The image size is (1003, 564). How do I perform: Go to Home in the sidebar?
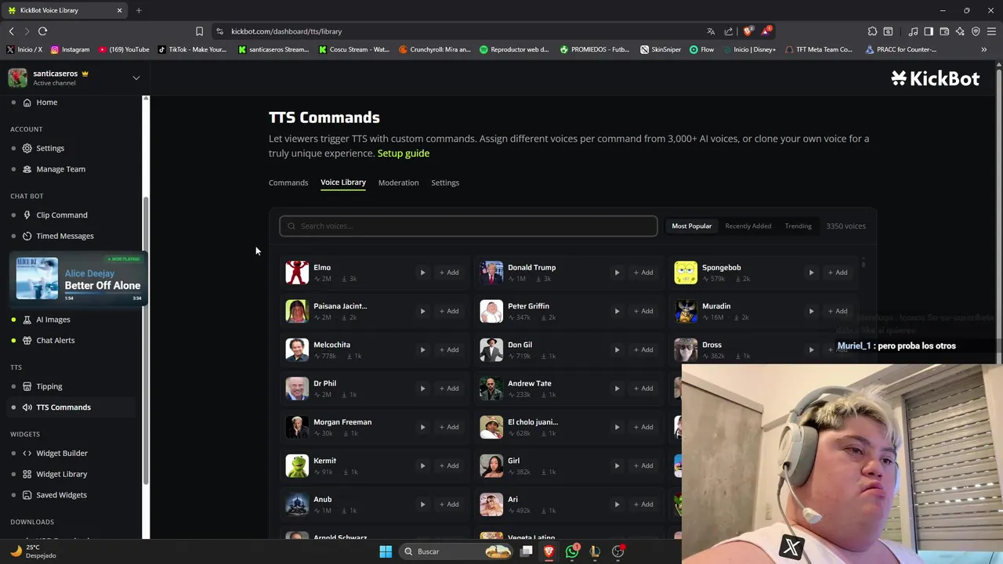click(x=46, y=103)
